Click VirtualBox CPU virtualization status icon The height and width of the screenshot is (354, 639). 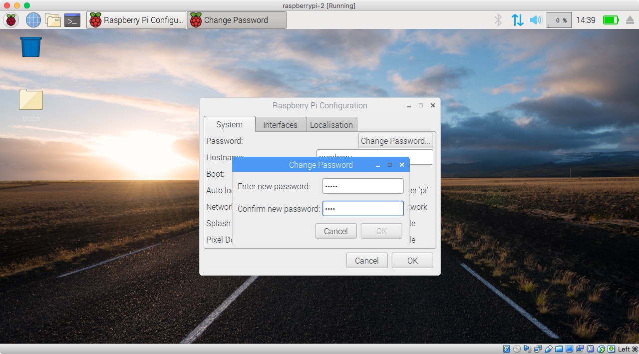[x=590, y=349]
